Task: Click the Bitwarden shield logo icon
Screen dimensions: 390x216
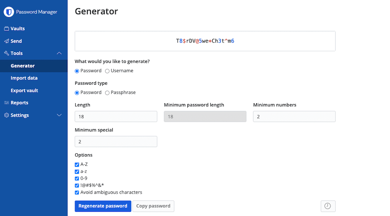Action: click(x=9, y=12)
